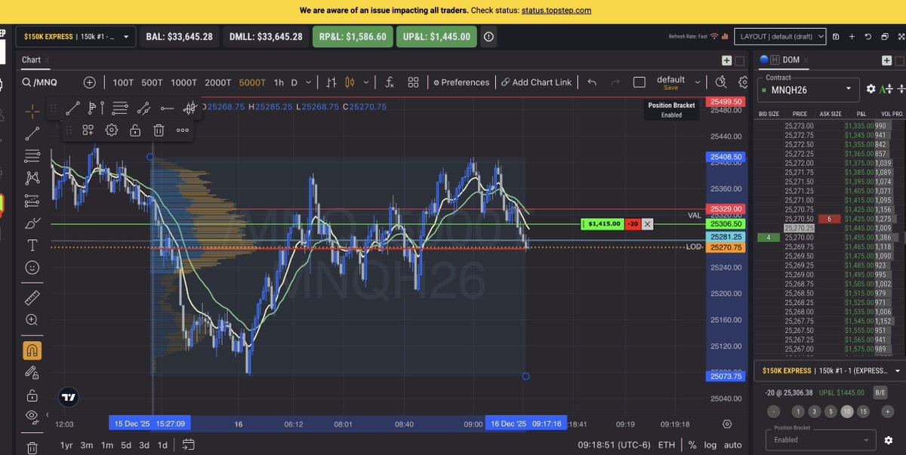906x455 pixels.
Task: Open the Position Bracket Enabled dropdown
Action: pos(821,440)
